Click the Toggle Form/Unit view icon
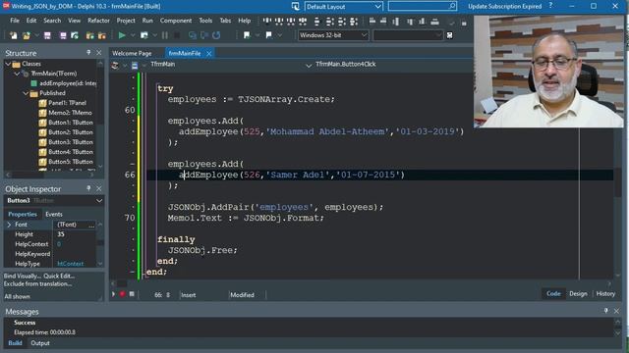Image resolution: width=629 pixels, height=353 pixels. click(247, 35)
